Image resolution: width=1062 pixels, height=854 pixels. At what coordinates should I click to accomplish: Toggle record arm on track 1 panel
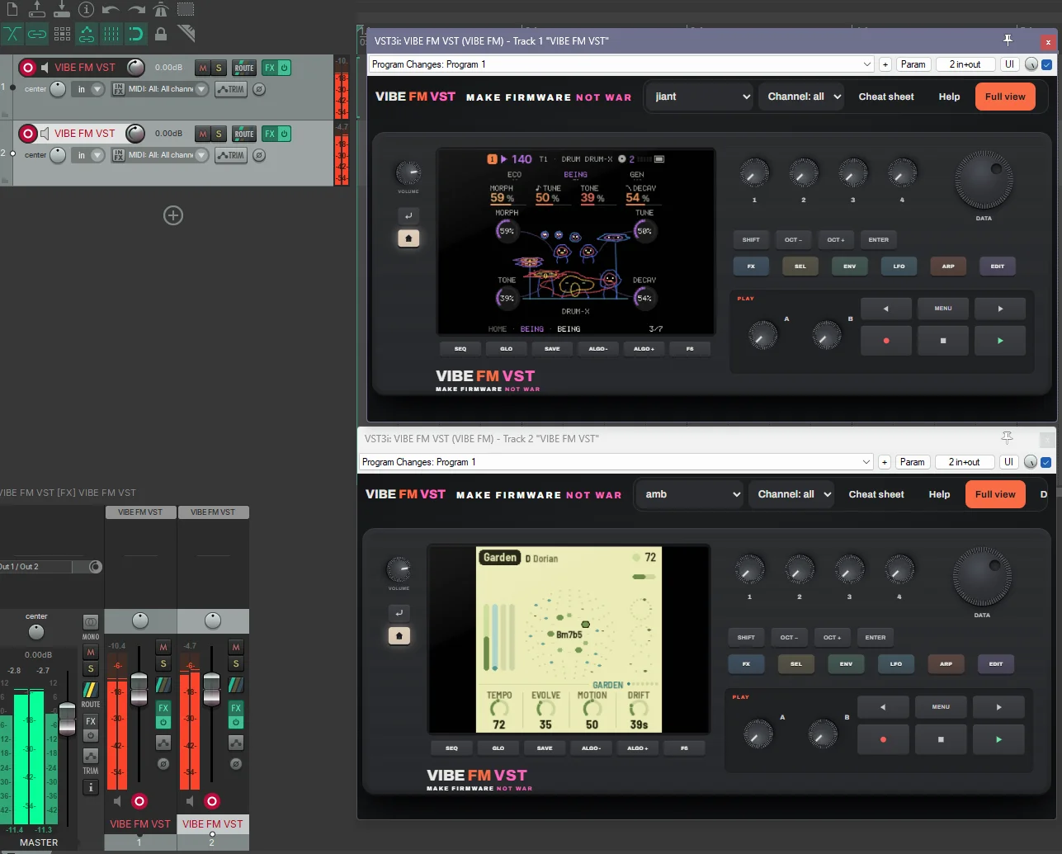27,68
